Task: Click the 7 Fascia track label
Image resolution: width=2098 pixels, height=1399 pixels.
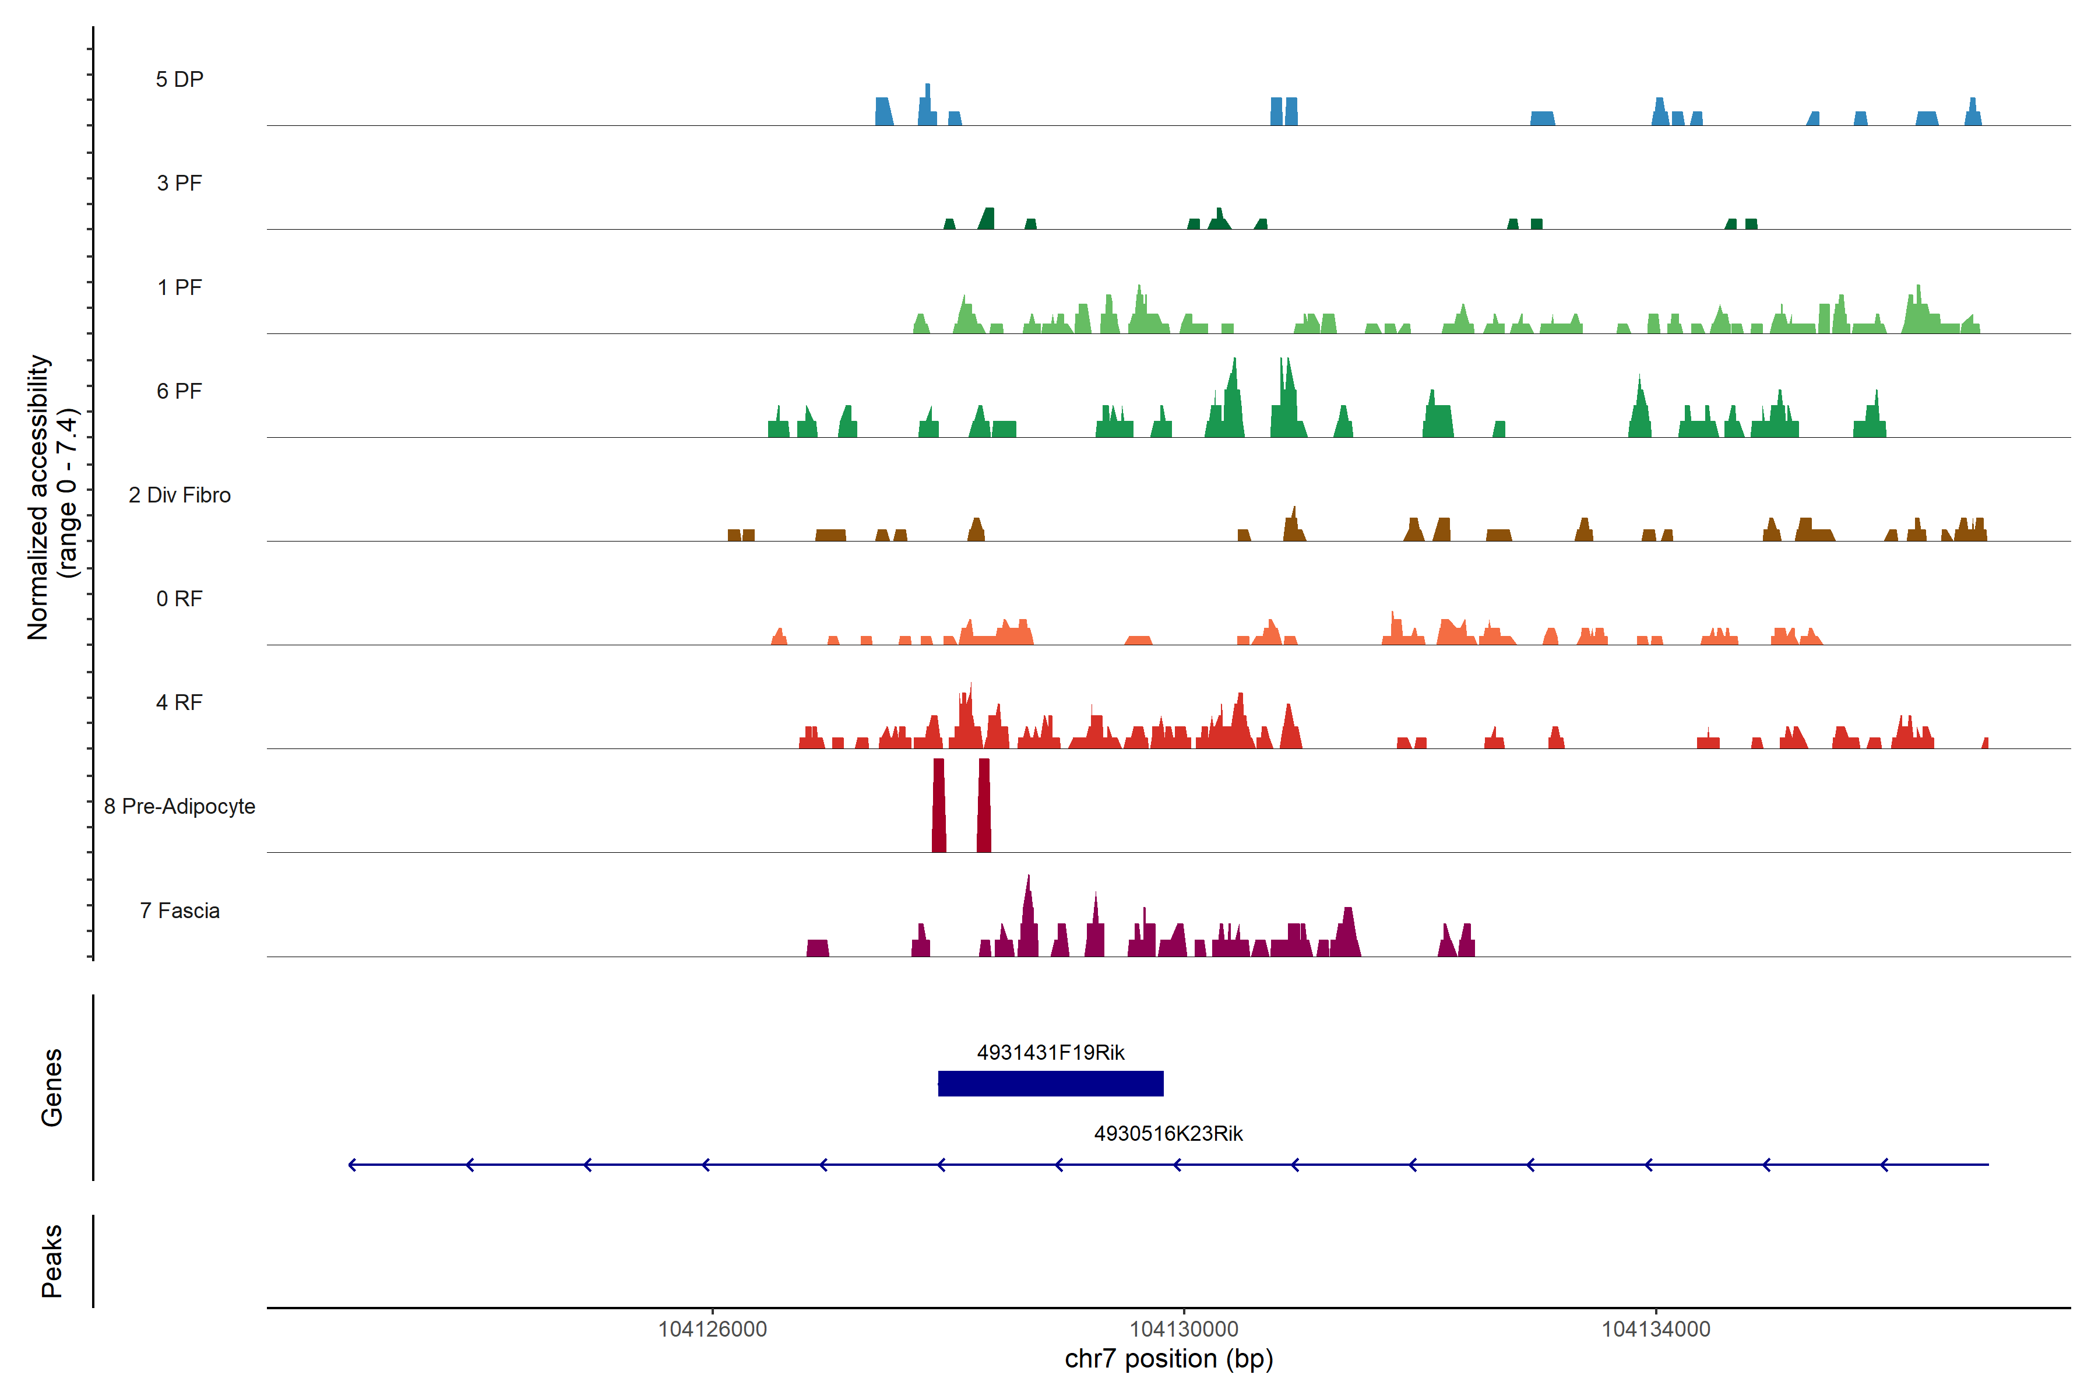Action: coord(179,910)
